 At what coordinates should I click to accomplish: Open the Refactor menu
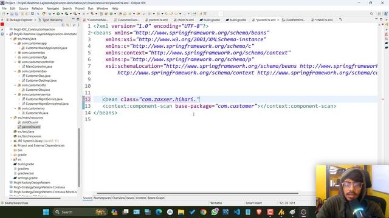[x=37, y=8]
